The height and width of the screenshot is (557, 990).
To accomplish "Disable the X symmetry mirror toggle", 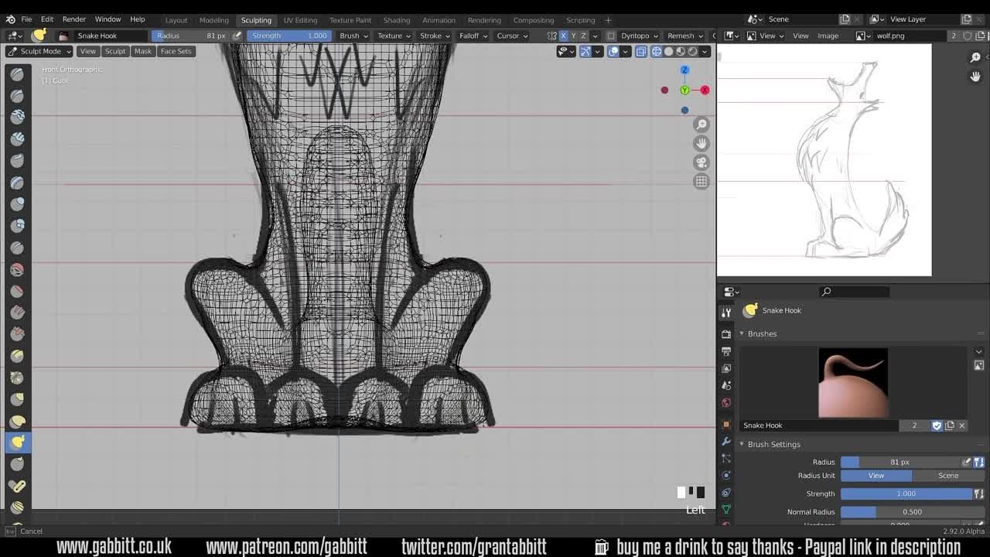I will [x=564, y=36].
